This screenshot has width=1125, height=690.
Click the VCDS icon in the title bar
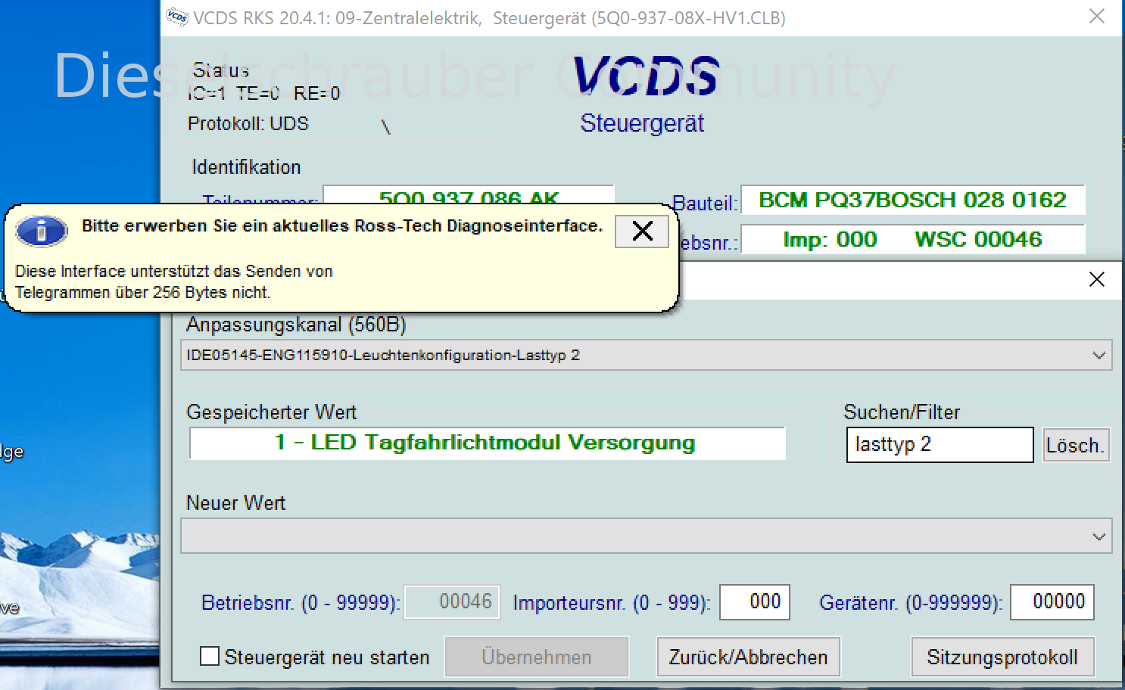pyautogui.click(x=177, y=17)
